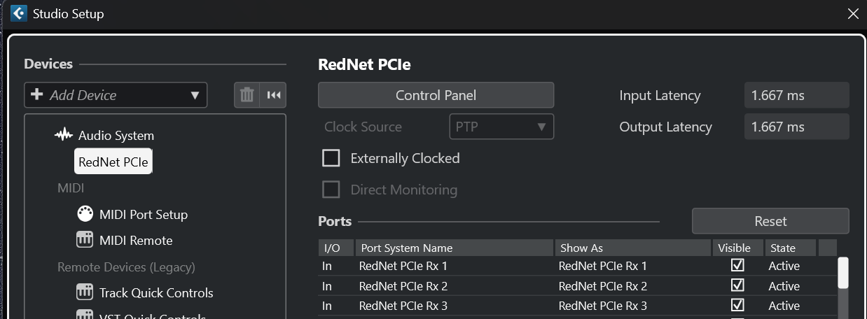
Task: Toggle Visible checkbox for RedNet PCIe Rx 2
Action: point(737,285)
